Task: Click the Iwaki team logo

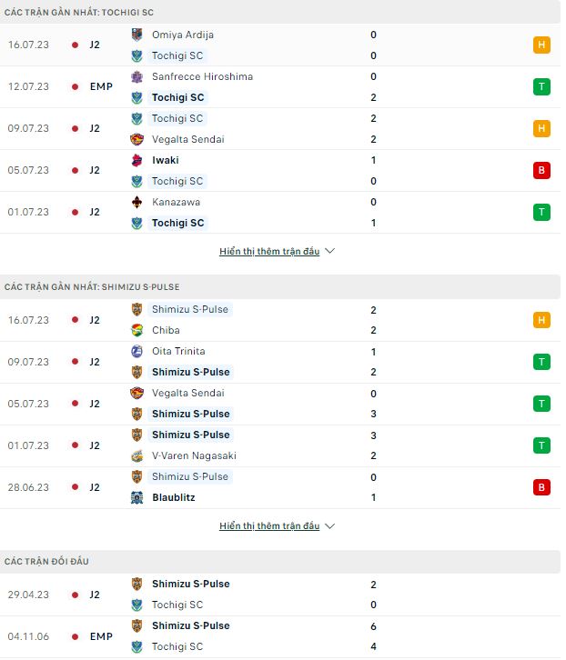Action: coord(137,160)
